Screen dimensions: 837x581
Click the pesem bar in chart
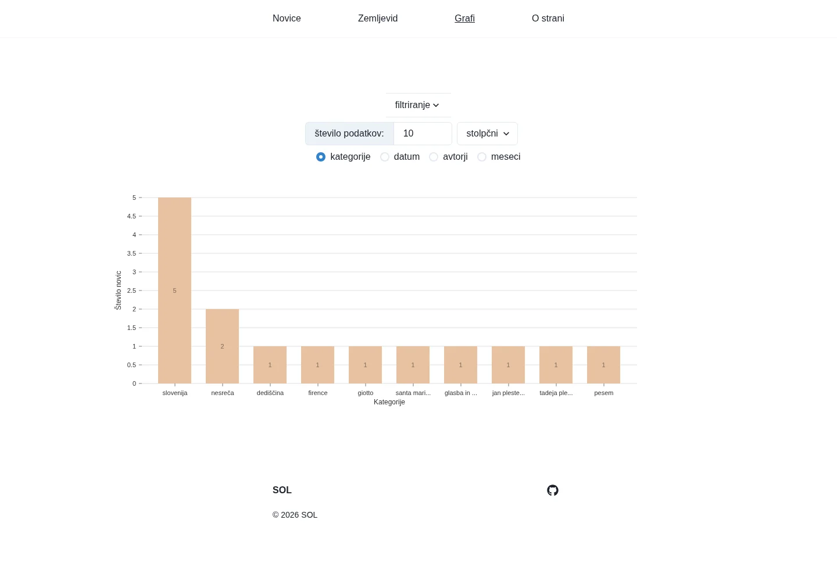coord(603,365)
